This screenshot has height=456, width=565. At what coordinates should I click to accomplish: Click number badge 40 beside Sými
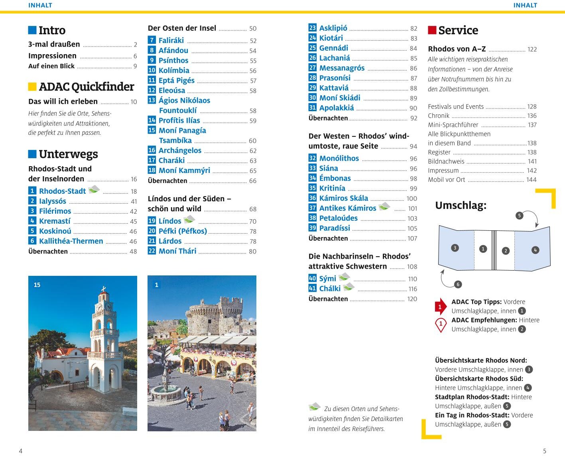pyautogui.click(x=313, y=278)
